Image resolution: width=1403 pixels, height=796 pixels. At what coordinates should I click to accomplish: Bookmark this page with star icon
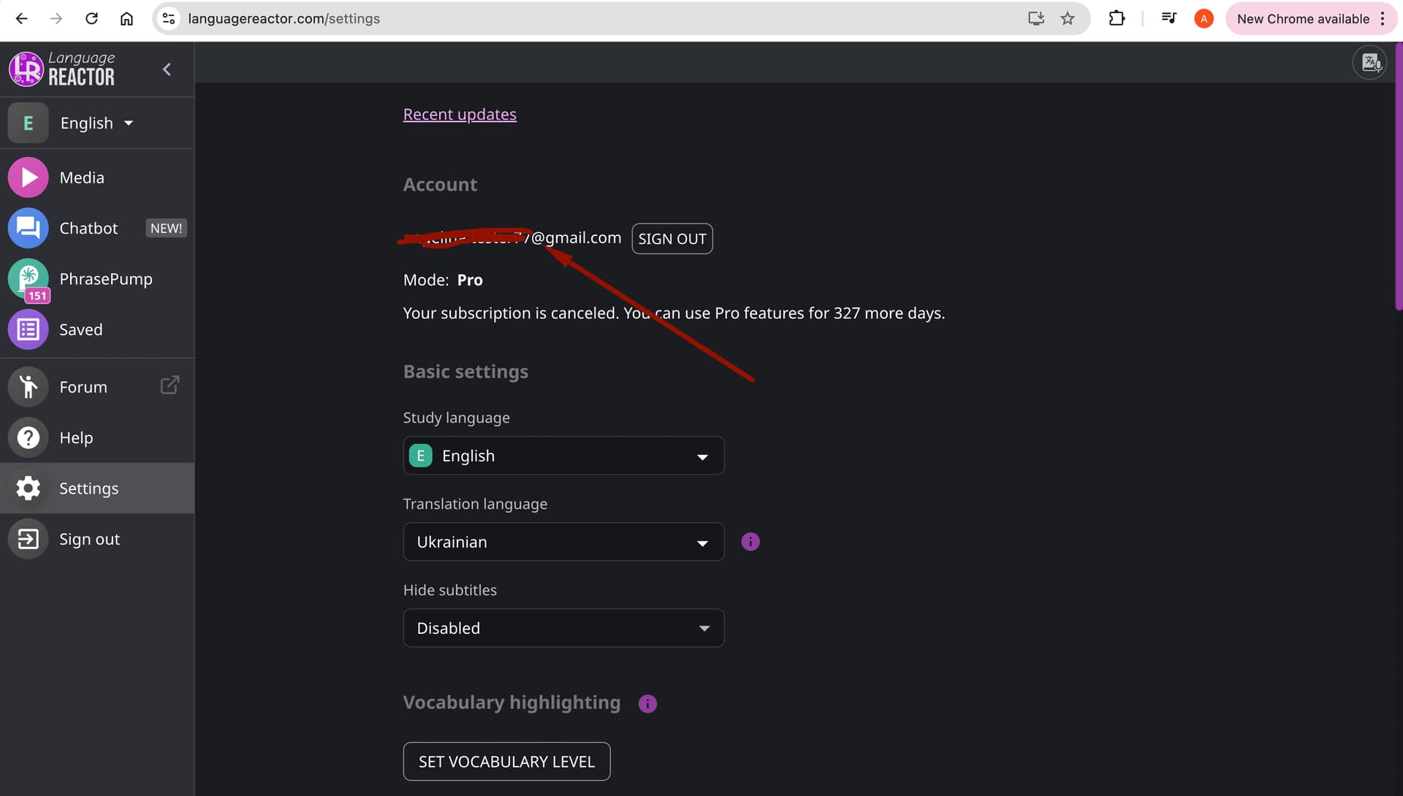pos(1068,19)
